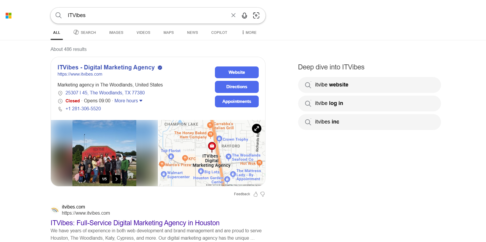Screen dimensions: 486x242
Task: Click the 1/5 photo counter
Action: (104, 179)
